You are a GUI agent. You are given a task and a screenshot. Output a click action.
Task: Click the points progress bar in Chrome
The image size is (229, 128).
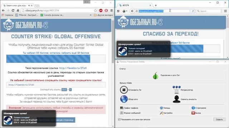56,59
